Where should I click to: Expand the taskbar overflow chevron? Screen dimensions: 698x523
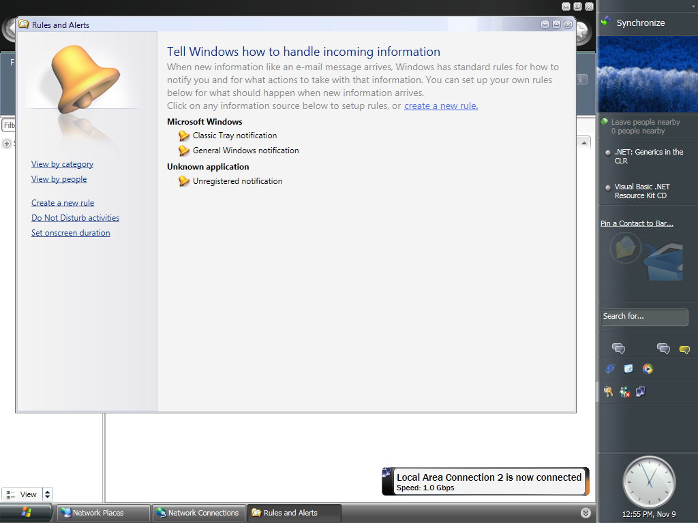[586, 513]
